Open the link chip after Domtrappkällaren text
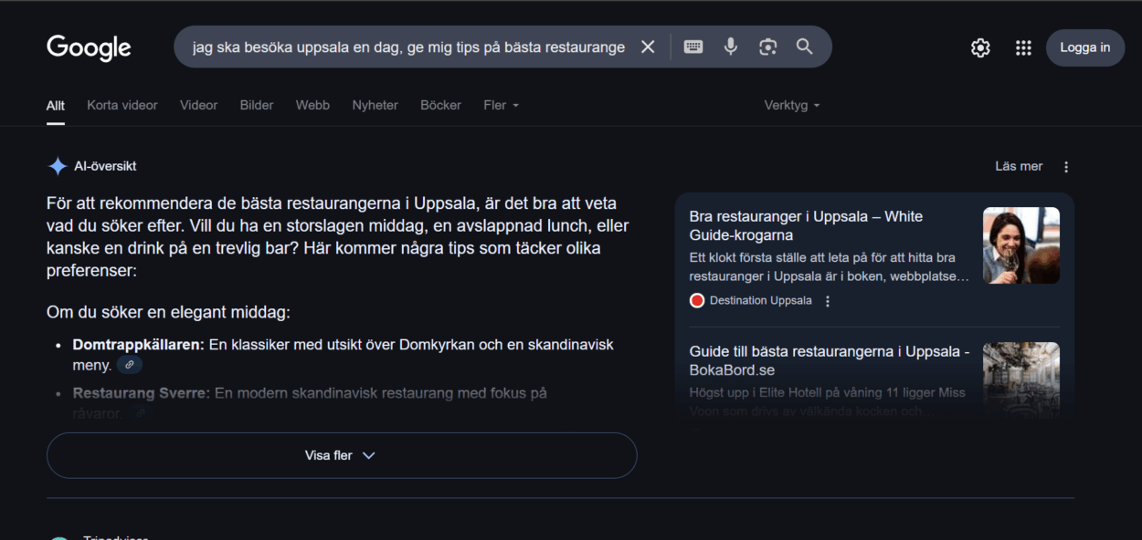1142x540 pixels. point(130,365)
